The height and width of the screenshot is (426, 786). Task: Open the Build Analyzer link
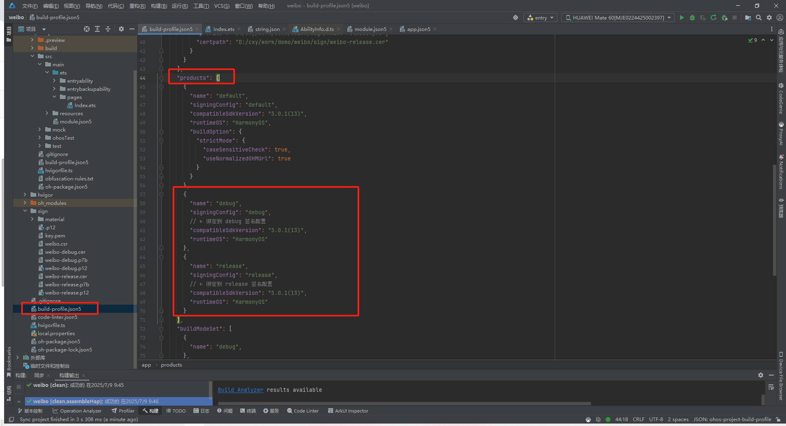coord(240,390)
